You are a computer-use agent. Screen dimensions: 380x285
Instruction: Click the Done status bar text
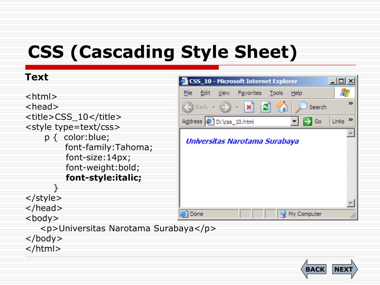pos(197,214)
